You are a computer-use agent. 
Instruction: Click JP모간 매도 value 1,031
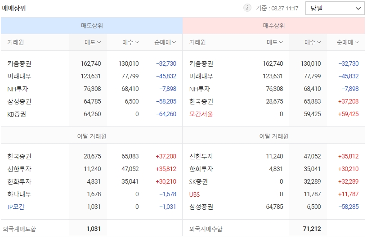click(94, 207)
